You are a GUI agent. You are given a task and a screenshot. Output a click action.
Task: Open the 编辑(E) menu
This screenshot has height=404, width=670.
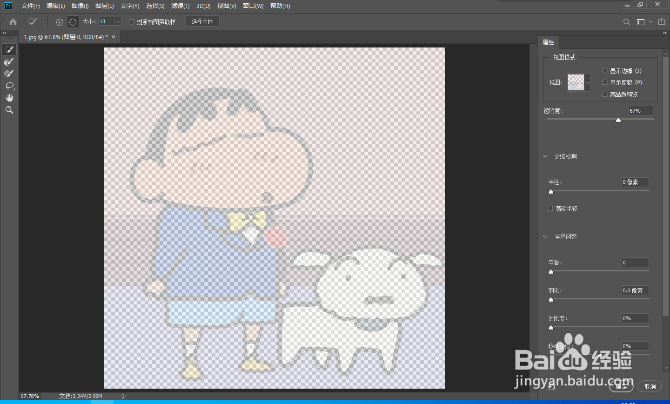click(56, 6)
